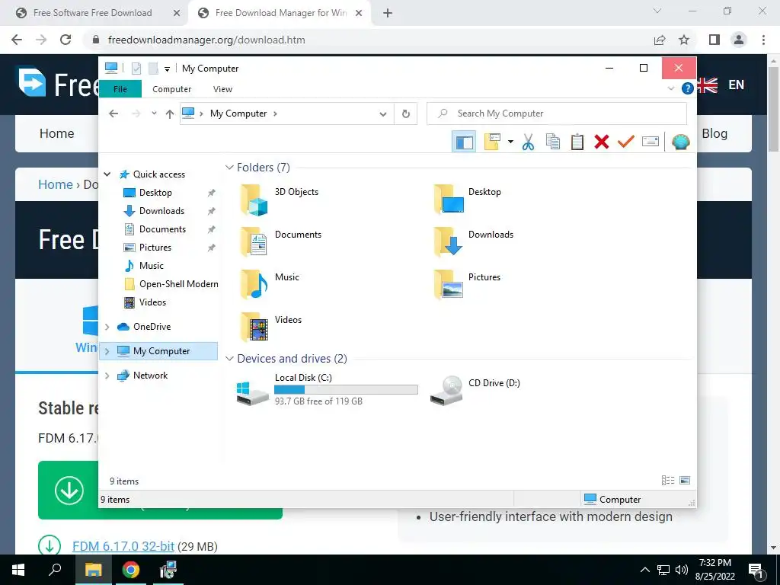Screen dimensions: 780x585
Task: Click Local Disk C: free space bar
Action: coord(346,390)
